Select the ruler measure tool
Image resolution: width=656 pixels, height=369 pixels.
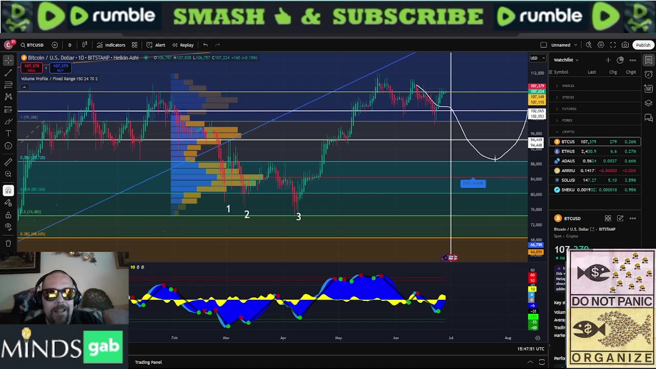8,162
